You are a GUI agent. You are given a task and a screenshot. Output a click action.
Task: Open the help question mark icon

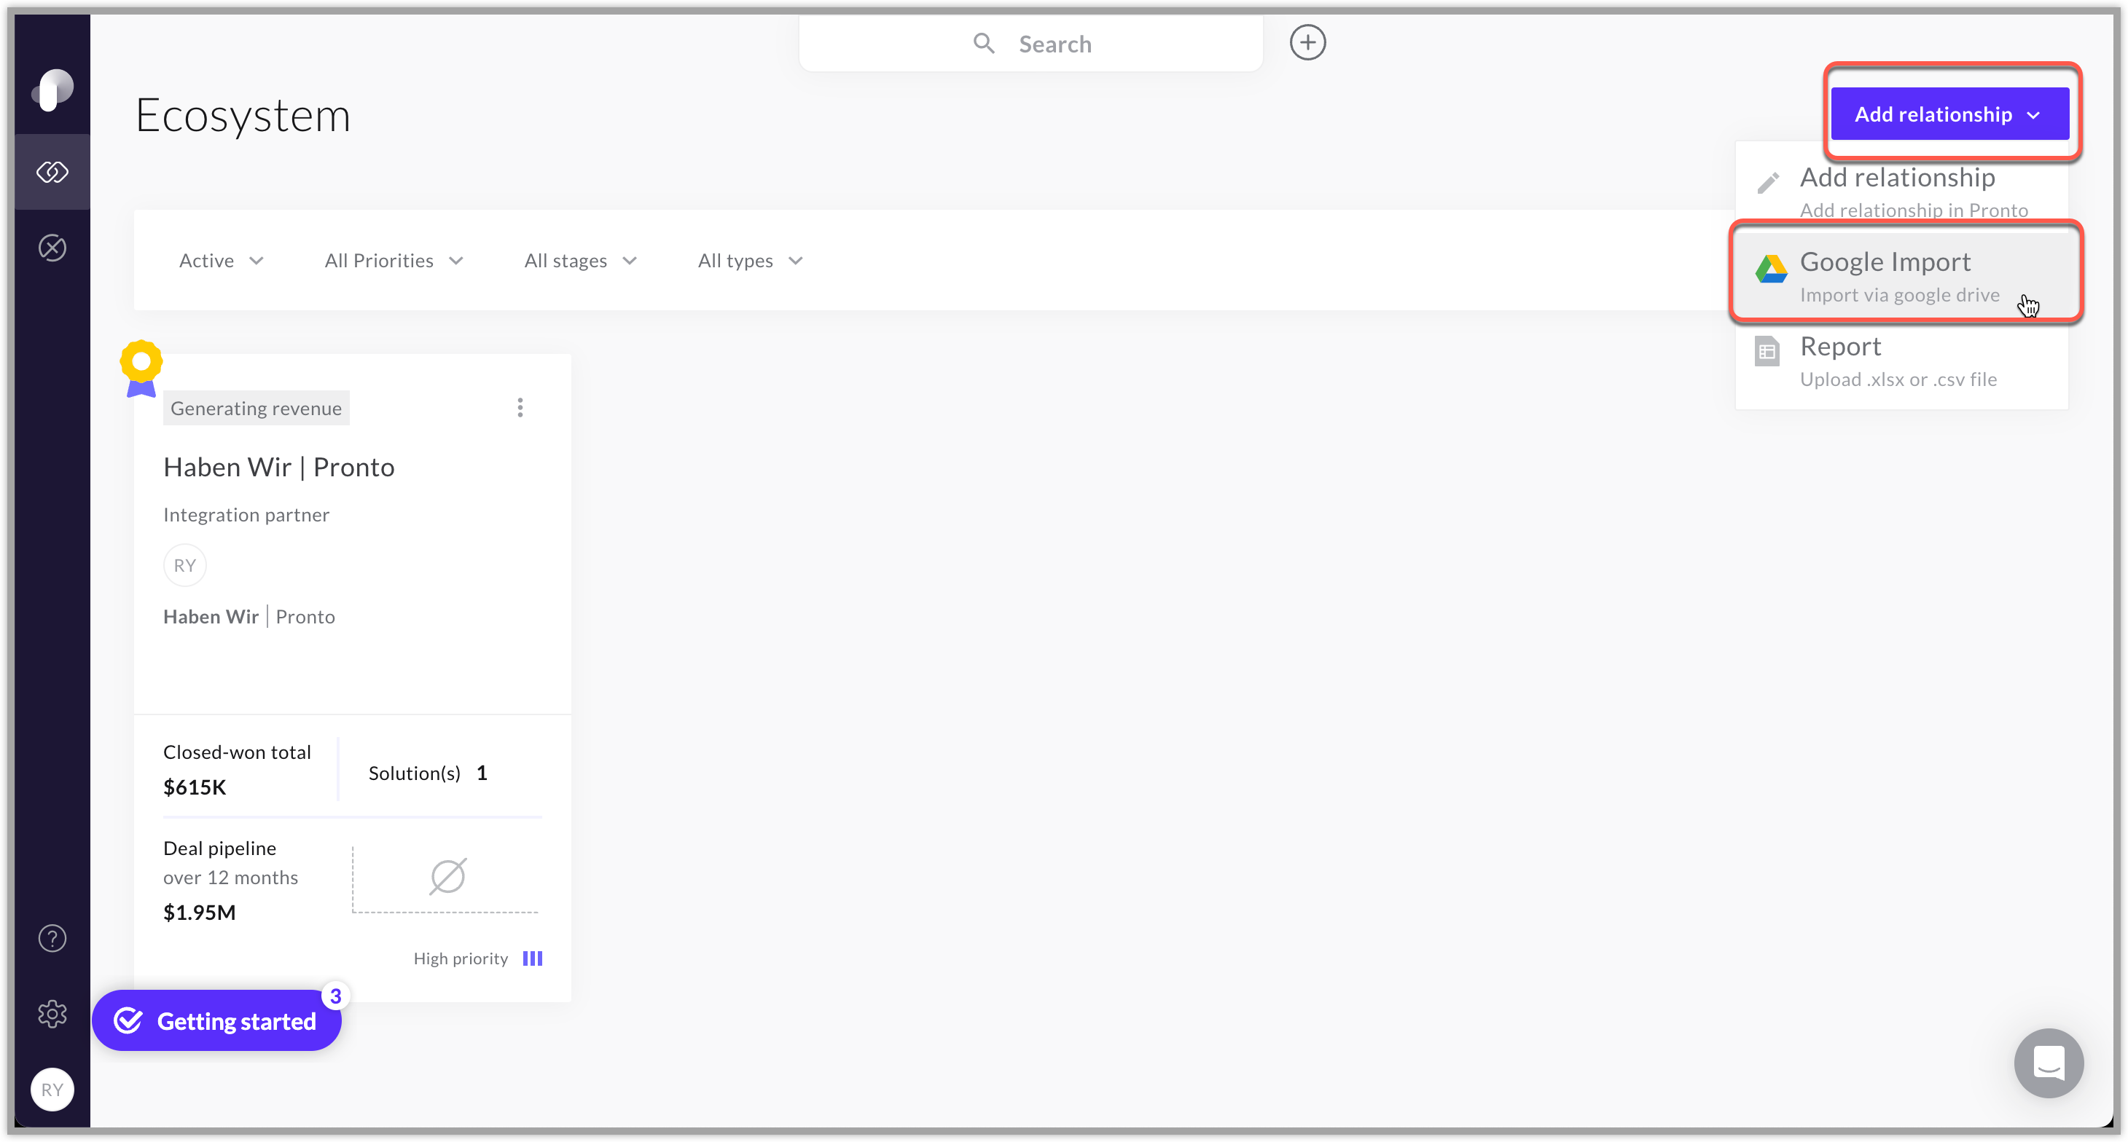[x=52, y=938]
